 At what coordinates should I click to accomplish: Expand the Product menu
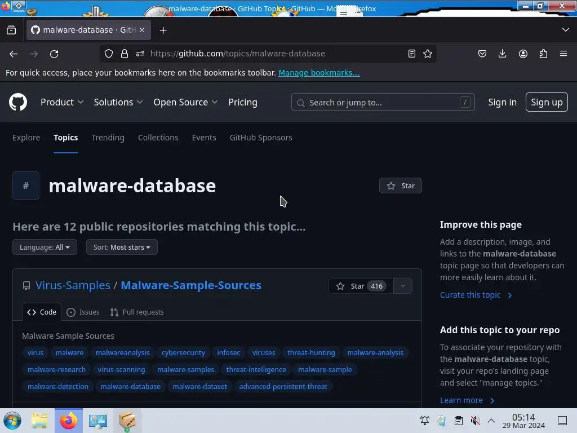pos(62,102)
